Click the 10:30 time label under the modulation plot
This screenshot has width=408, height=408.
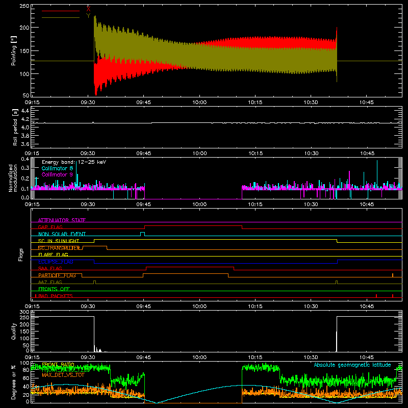(311, 205)
